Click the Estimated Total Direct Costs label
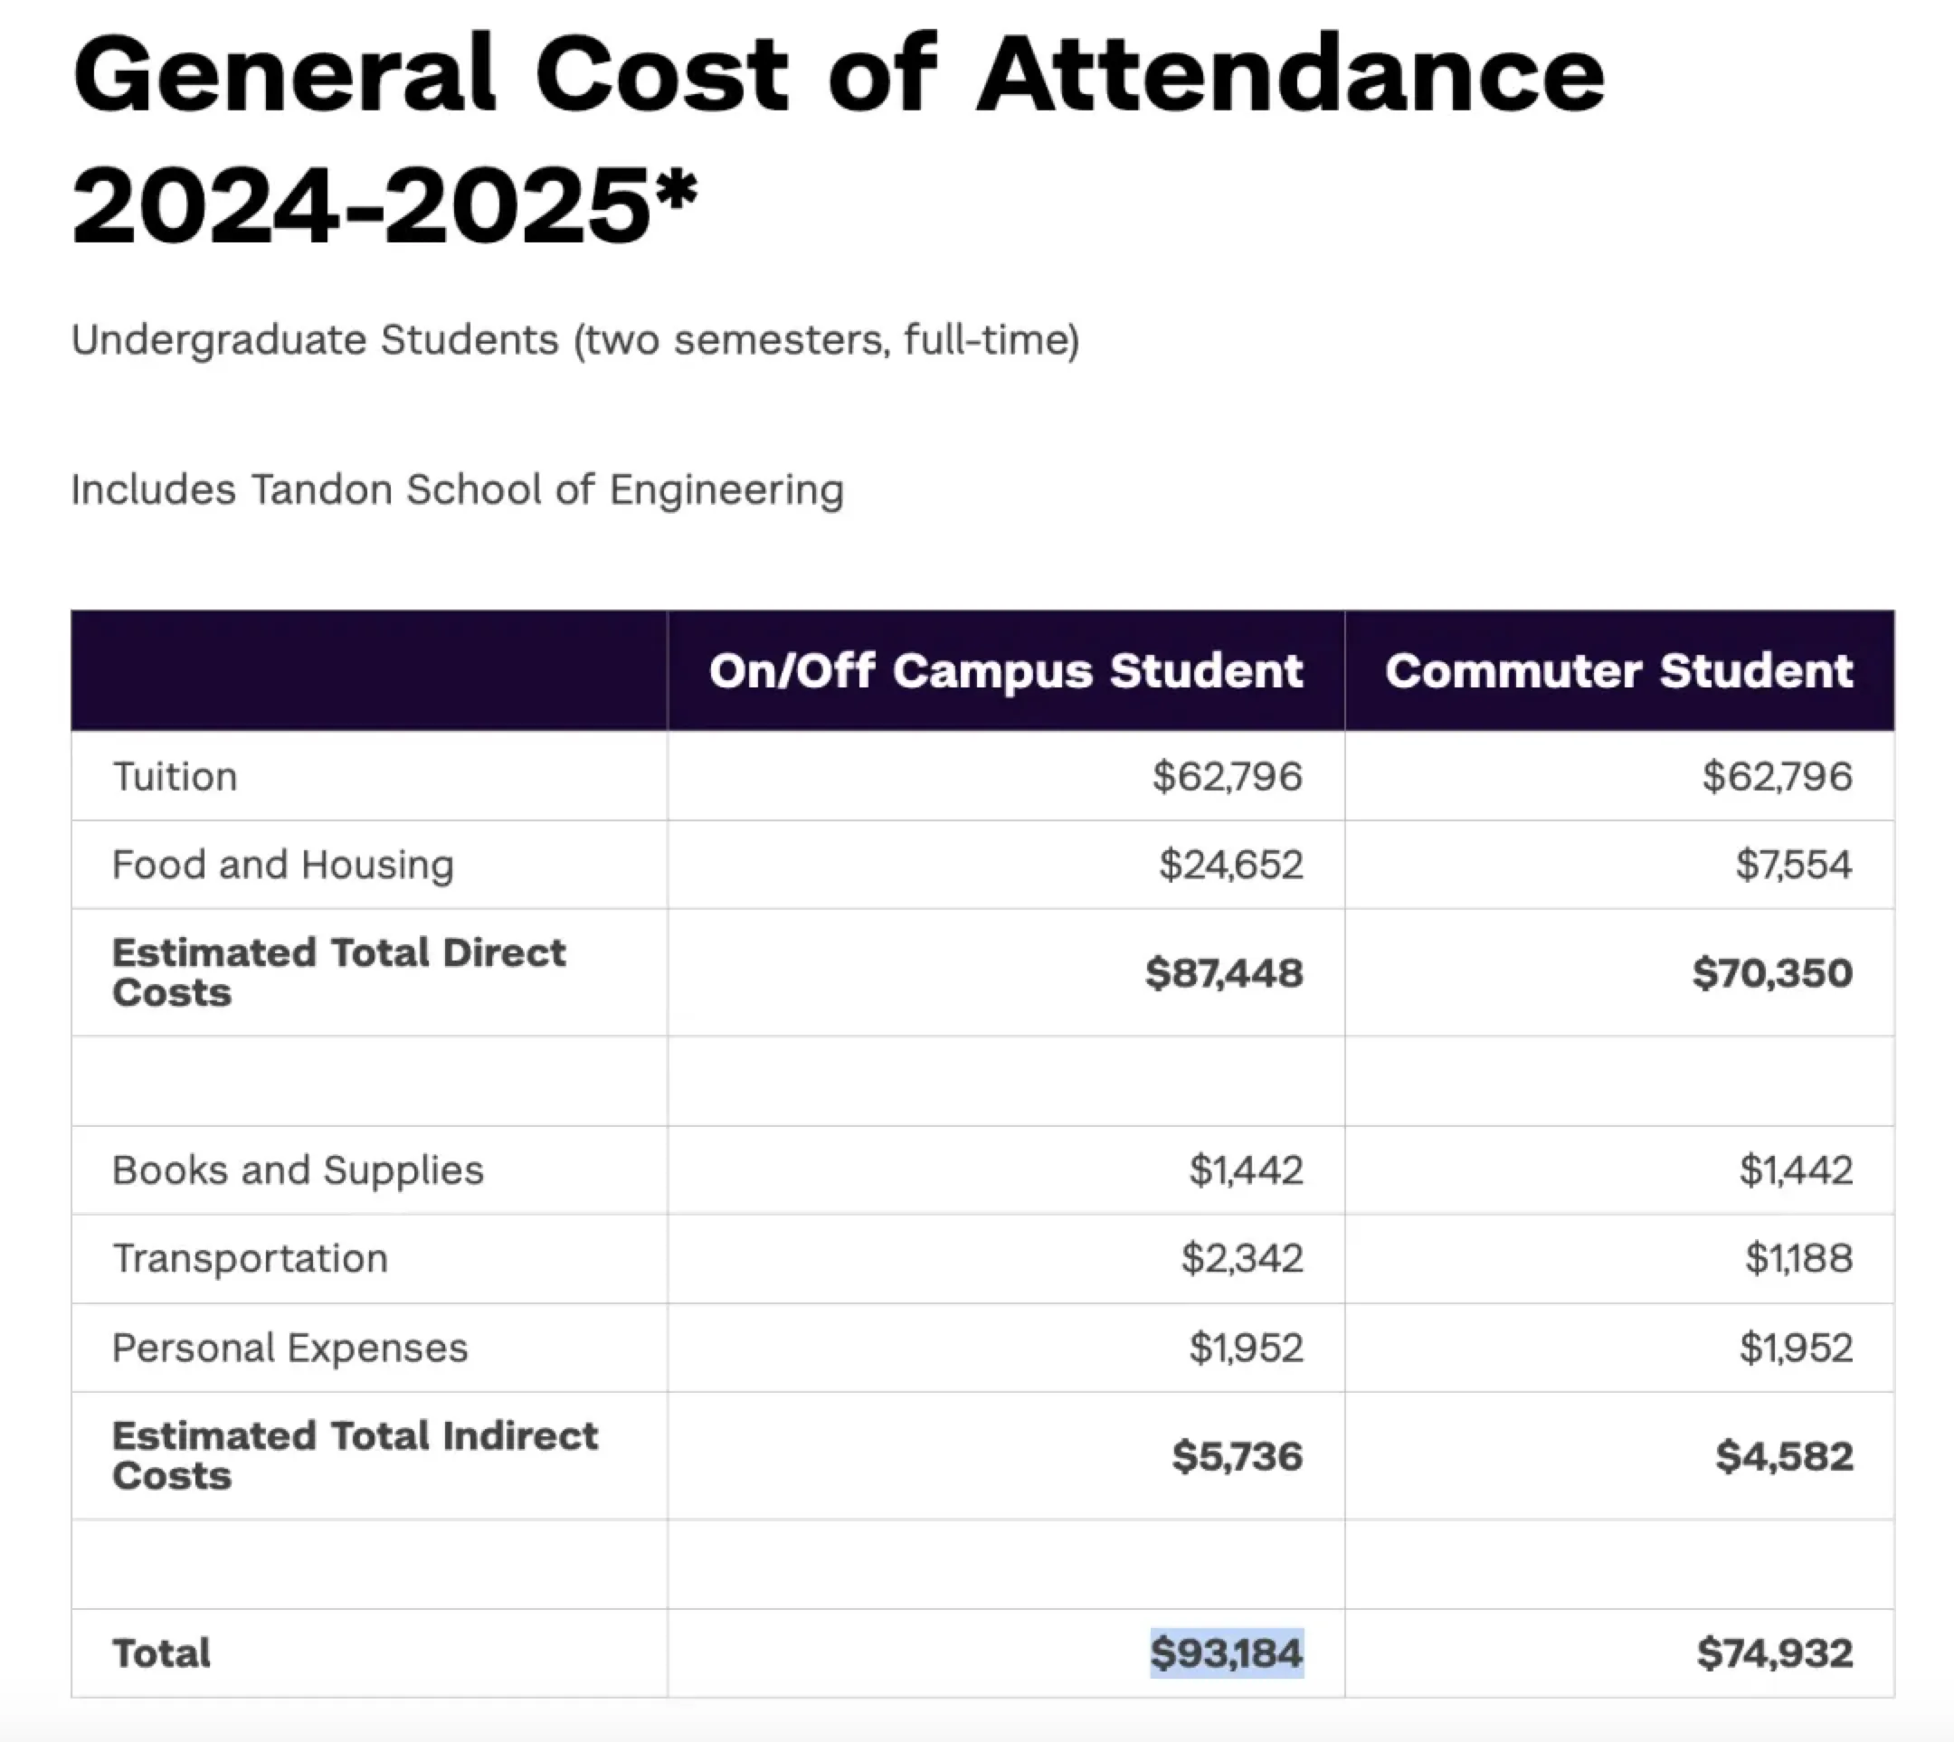 338,971
